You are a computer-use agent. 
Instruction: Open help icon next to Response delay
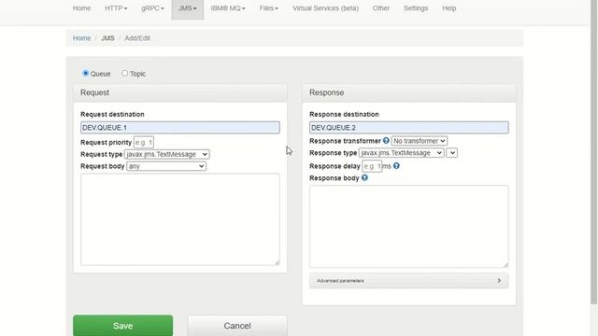coord(396,166)
